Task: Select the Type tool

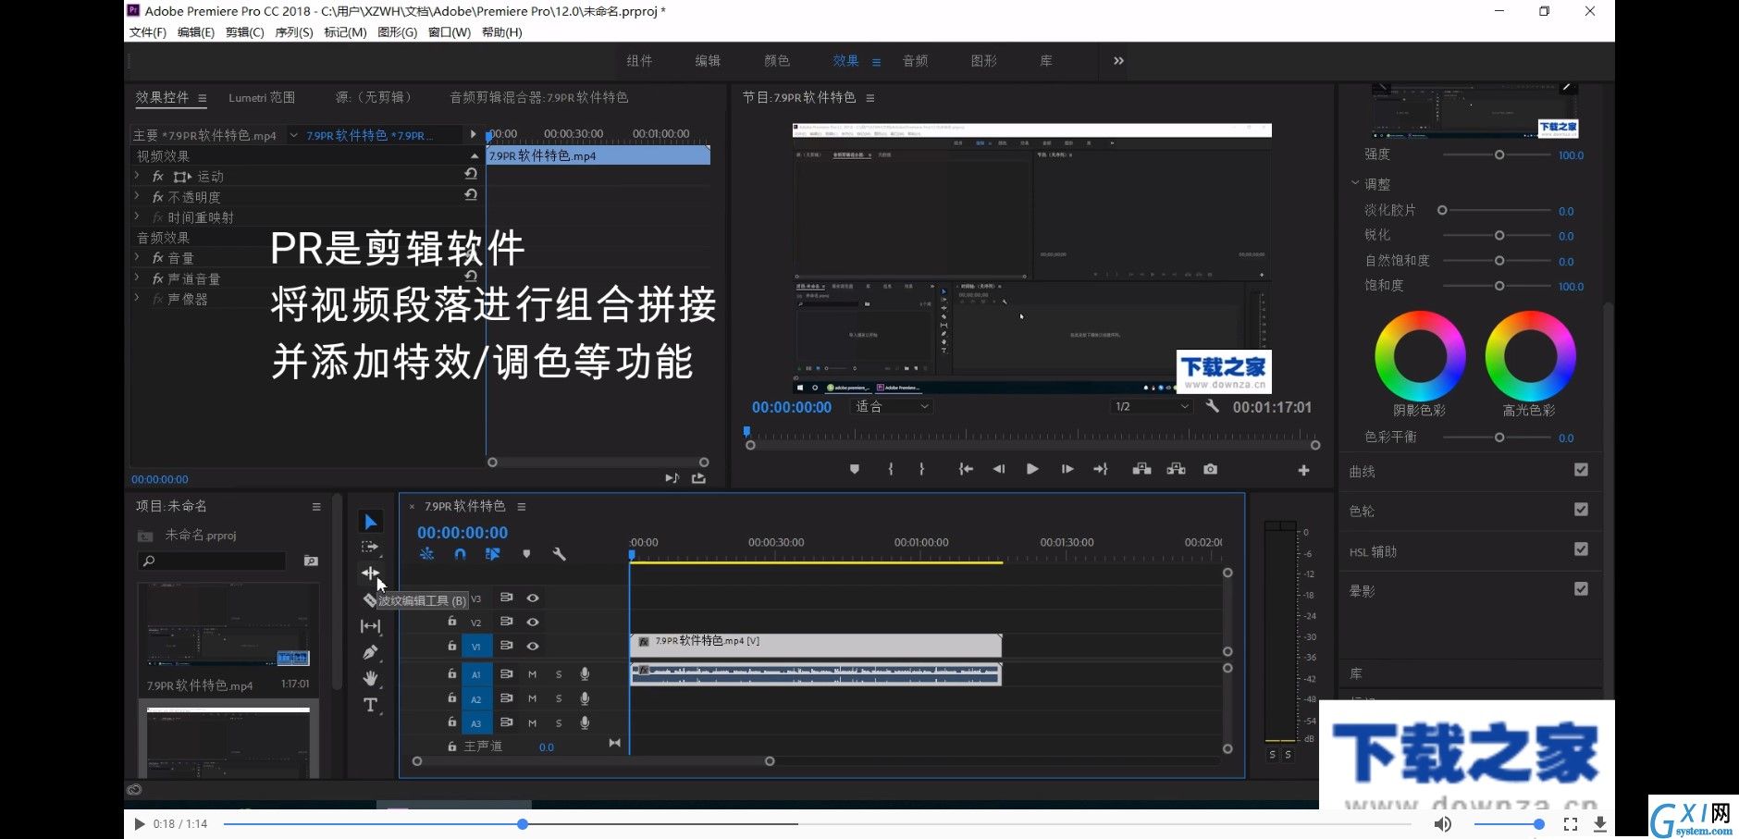Action: (370, 705)
